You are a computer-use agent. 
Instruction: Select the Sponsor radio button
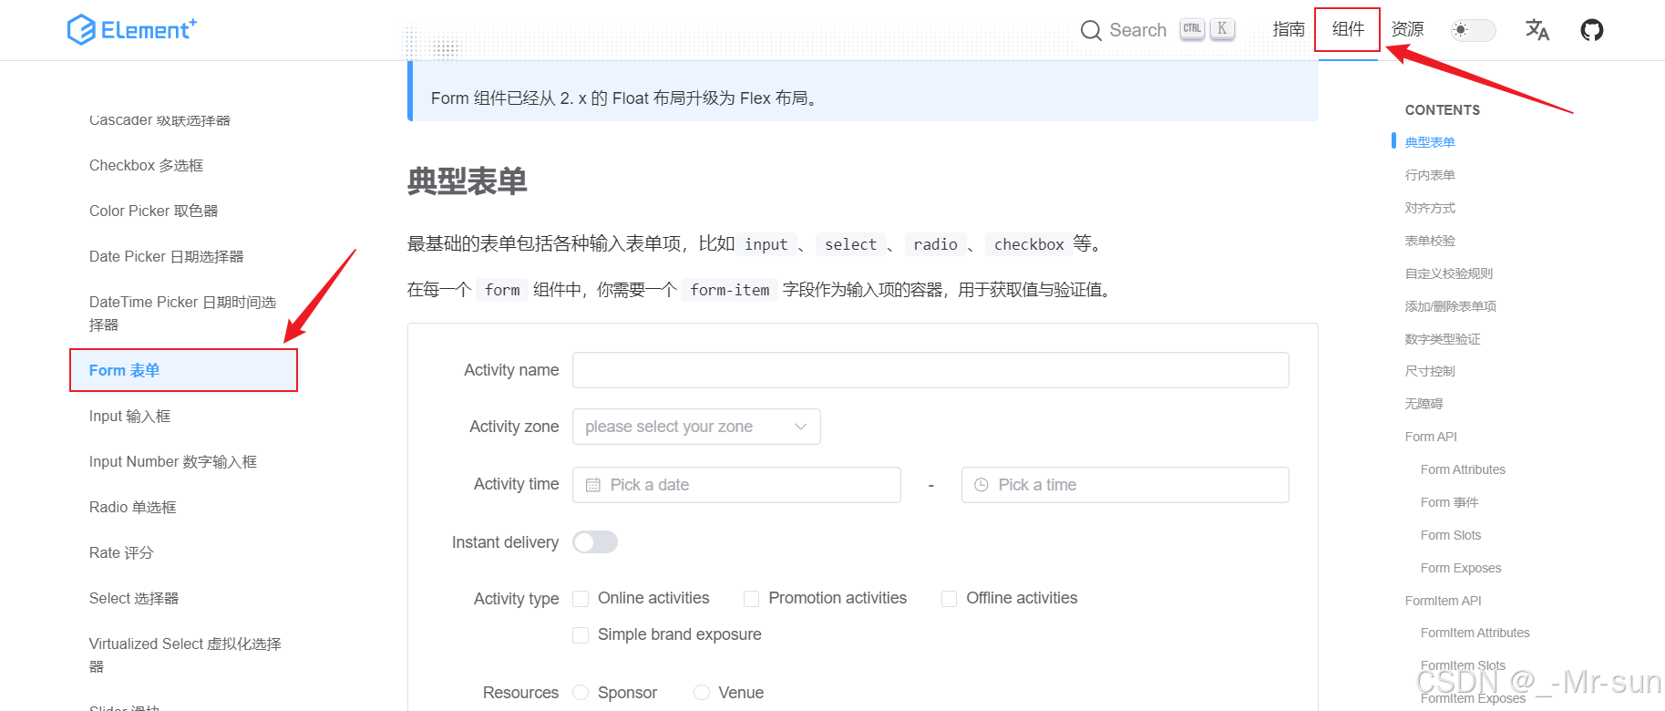click(581, 693)
